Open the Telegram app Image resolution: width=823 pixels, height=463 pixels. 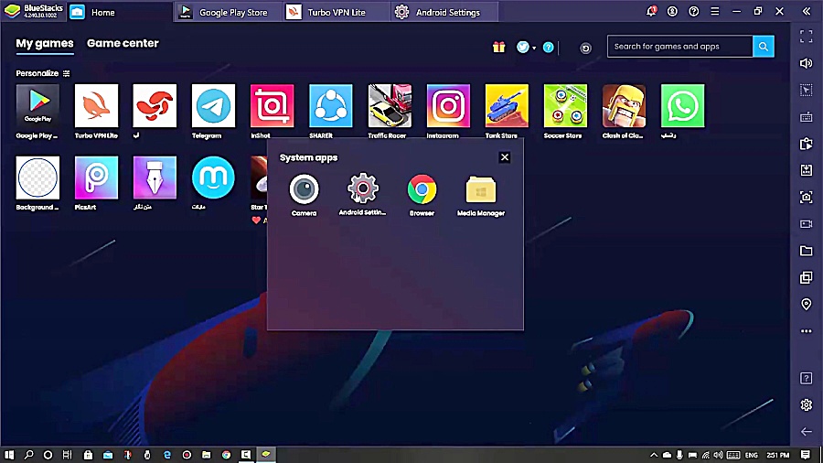click(x=213, y=105)
